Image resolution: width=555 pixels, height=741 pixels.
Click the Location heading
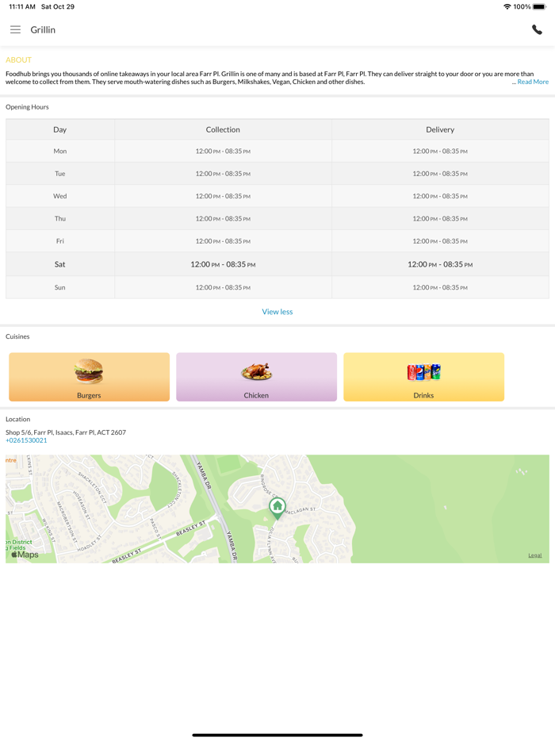pyautogui.click(x=18, y=419)
